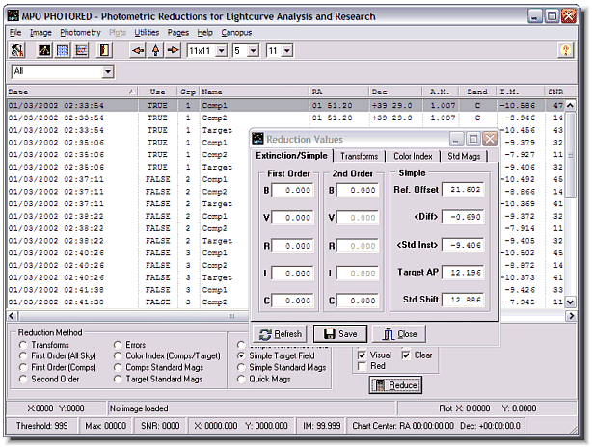
Task: Click the table's scroll-down arrow
Action: [x=570, y=302]
